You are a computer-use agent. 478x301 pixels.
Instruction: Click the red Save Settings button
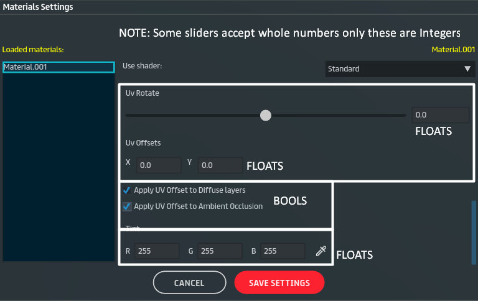[279, 283]
